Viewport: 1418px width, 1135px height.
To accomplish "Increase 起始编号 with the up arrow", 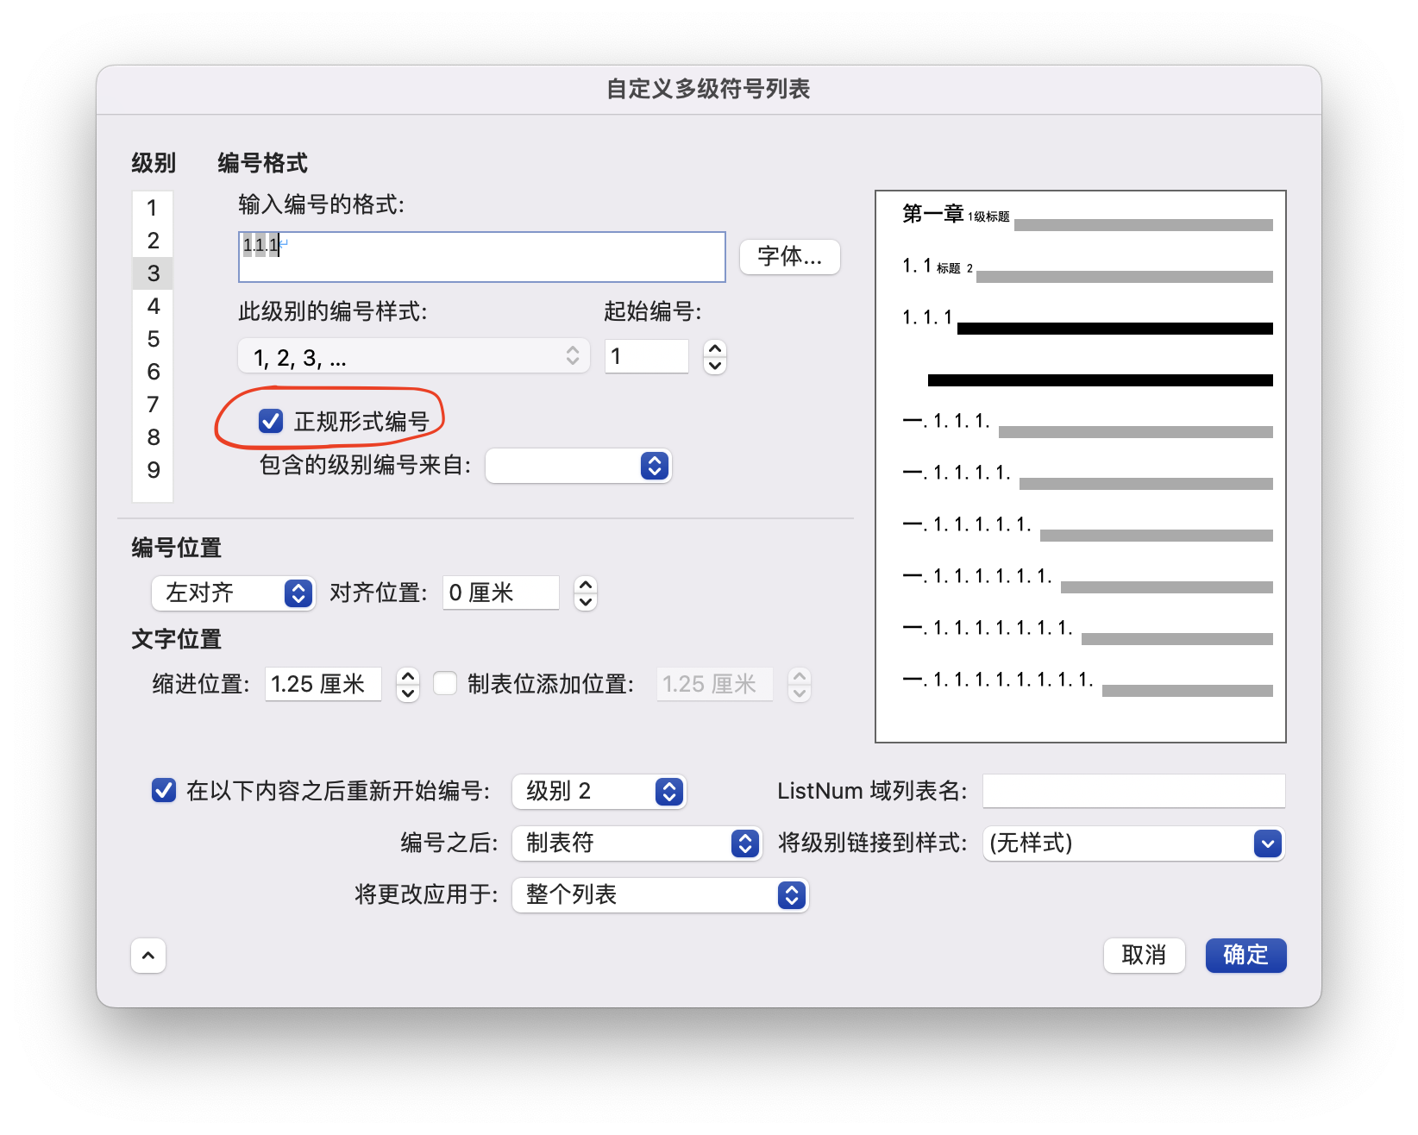I will [x=715, y=348].
